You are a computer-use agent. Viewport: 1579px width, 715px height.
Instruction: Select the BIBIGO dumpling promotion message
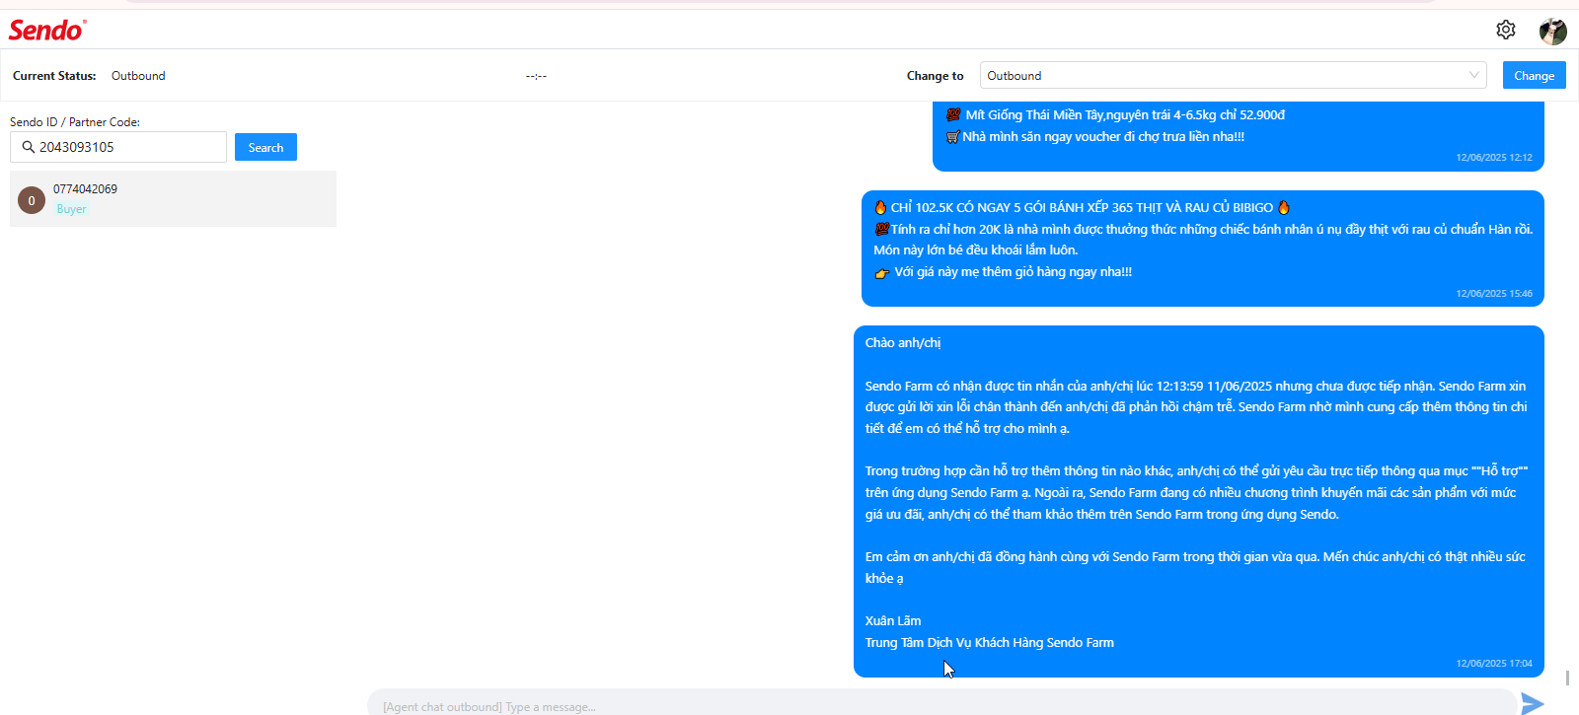(1203, 249)
